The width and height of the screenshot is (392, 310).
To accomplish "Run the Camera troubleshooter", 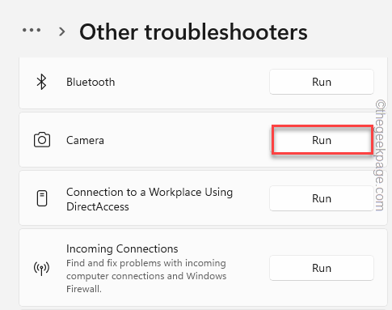I will pos(322,140).
